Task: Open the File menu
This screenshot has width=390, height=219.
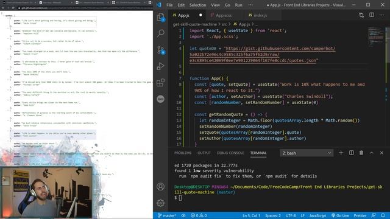Action: pos(169,5)
